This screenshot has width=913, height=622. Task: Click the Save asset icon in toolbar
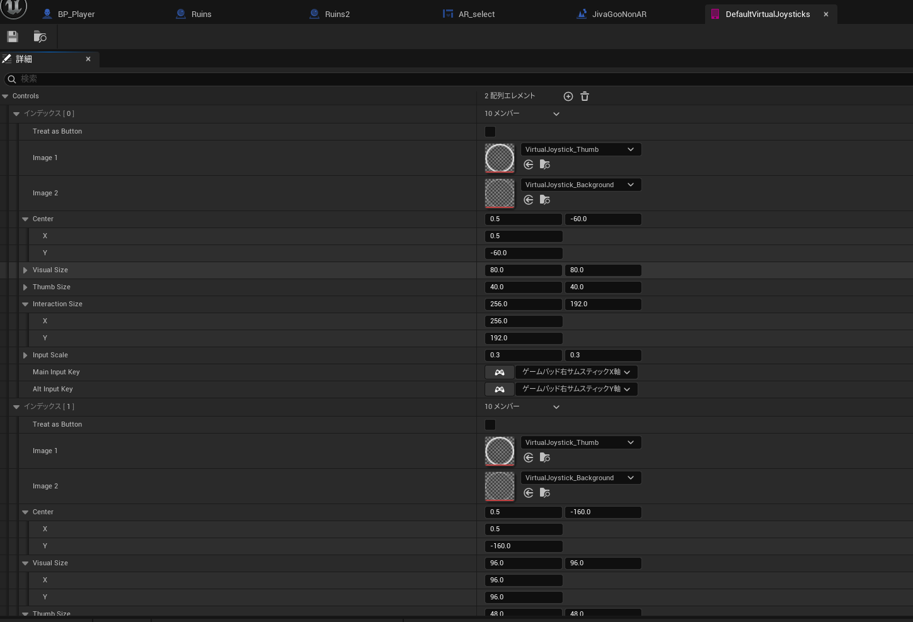[x=13, y=37]
